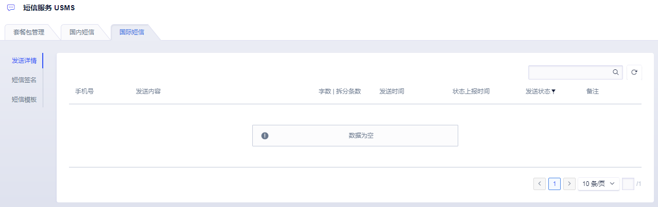Go to previous page with left arrow
The image size is (658, 207).
tap(540, 183)
